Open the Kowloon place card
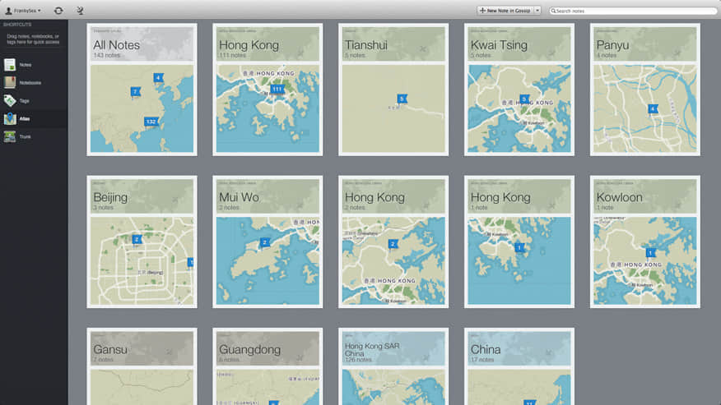 [x=644, y=242]
